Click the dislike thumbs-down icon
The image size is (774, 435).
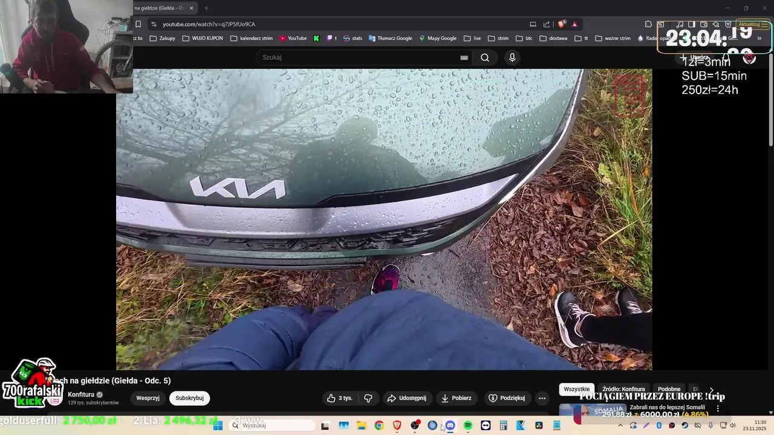pyautogui.click(x=368, y=398)
